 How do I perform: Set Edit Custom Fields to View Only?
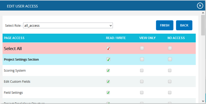(x=142, y=81)
